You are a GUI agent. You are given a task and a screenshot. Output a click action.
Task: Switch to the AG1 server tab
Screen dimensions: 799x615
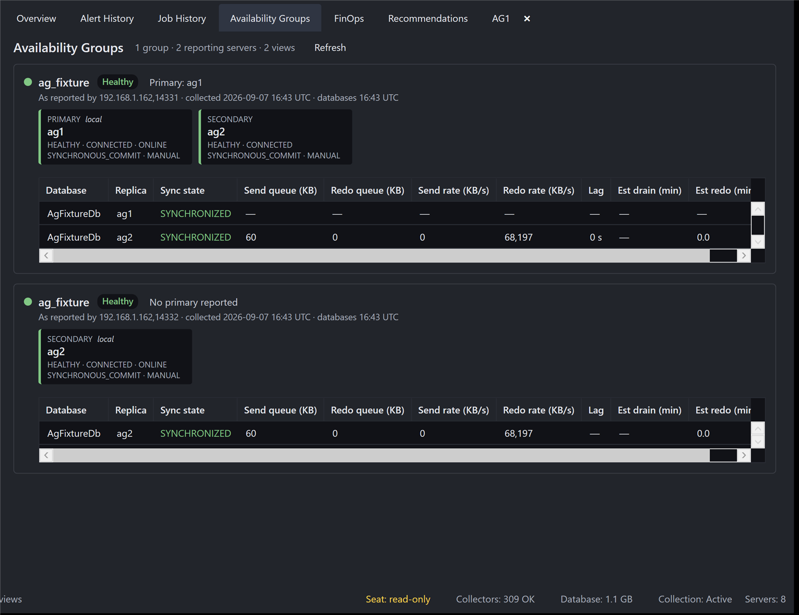(500, 18)
